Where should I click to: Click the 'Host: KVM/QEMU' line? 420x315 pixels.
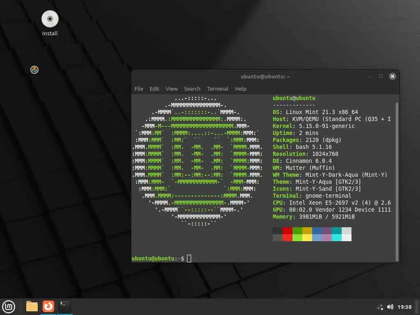pos(331,119)
